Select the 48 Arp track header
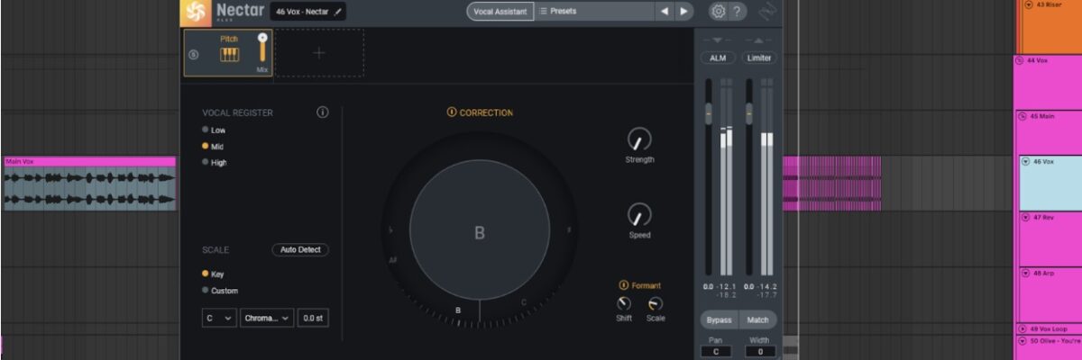 tap(1050, 293)
